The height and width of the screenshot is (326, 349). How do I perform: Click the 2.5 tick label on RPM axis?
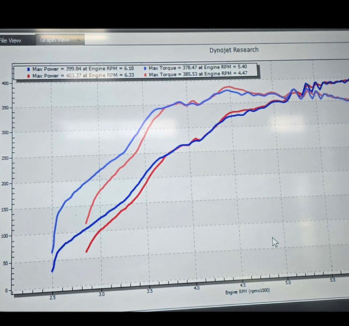point(53,297)
